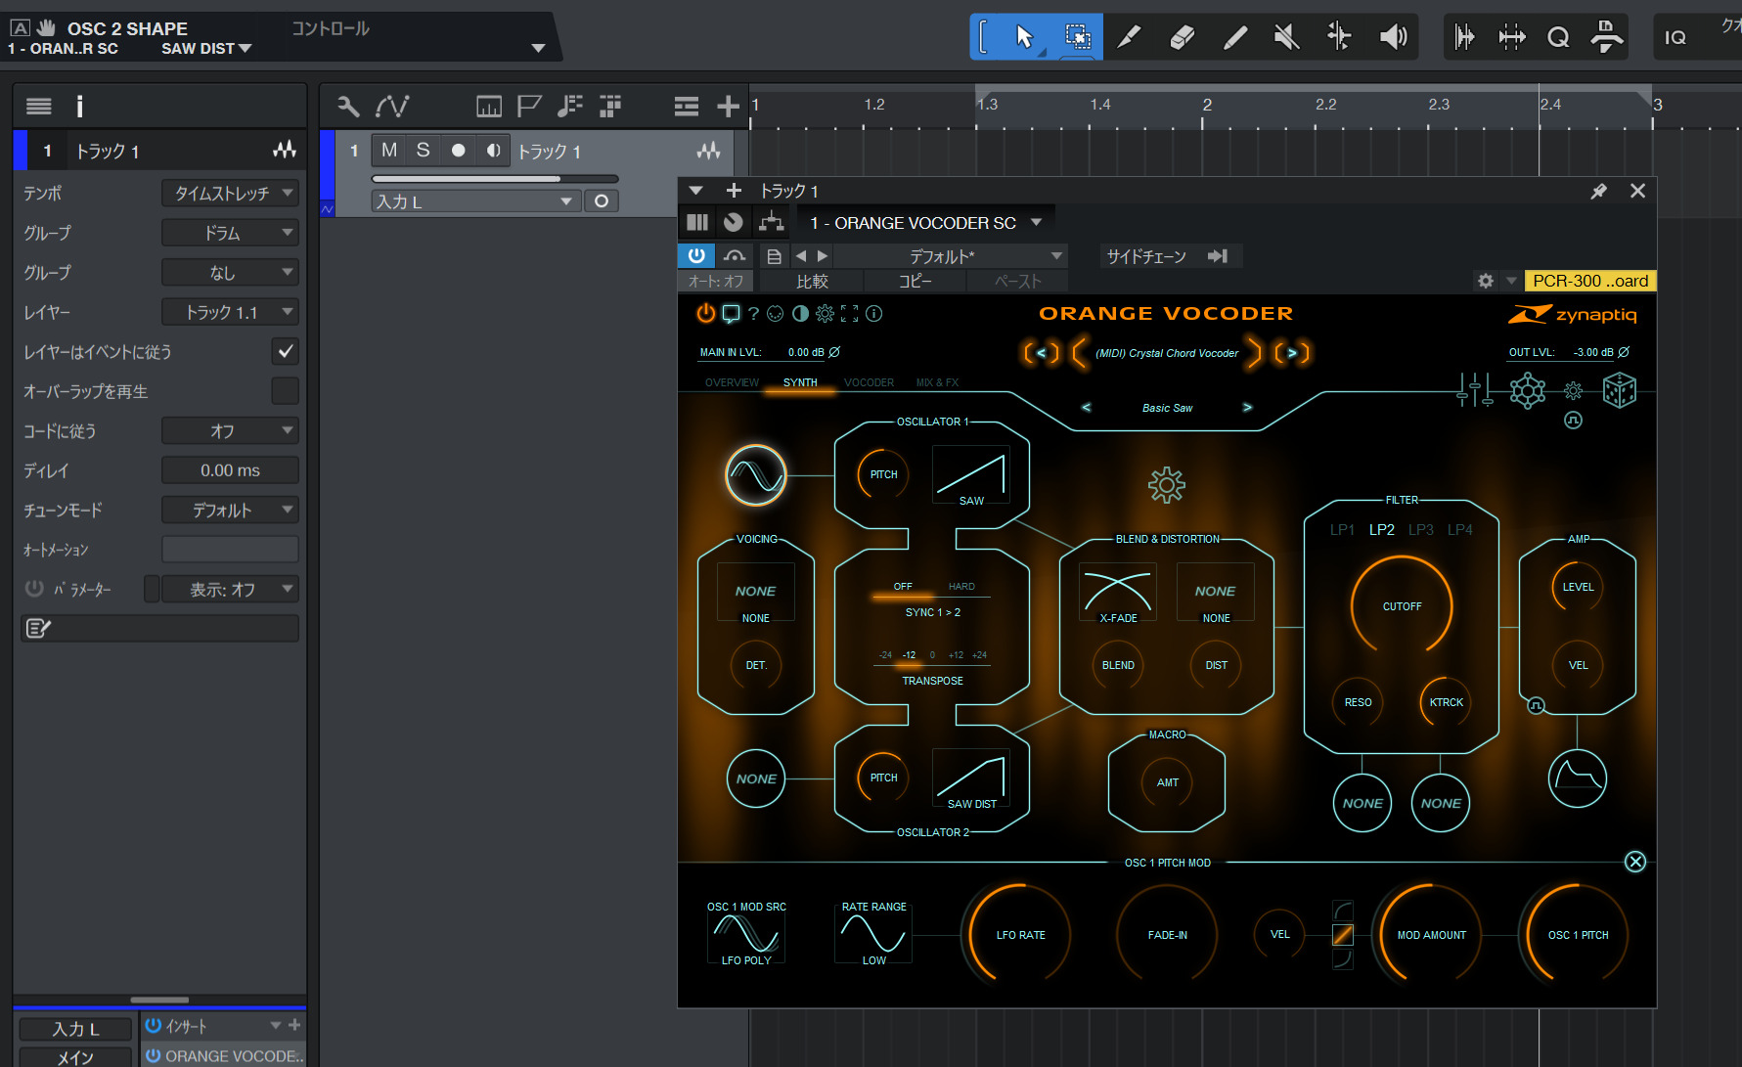Open the ドラム group dropdown
The width and height of the screenshot is (1742, 1067).
click(230, 233)
